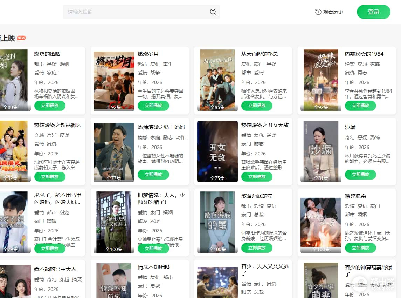Open title link 惹不起的宫主大人
The height and width of the screenshot is (298, 401).
click(x=55, y=269)
